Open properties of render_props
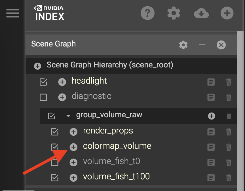 click(211, 132)
